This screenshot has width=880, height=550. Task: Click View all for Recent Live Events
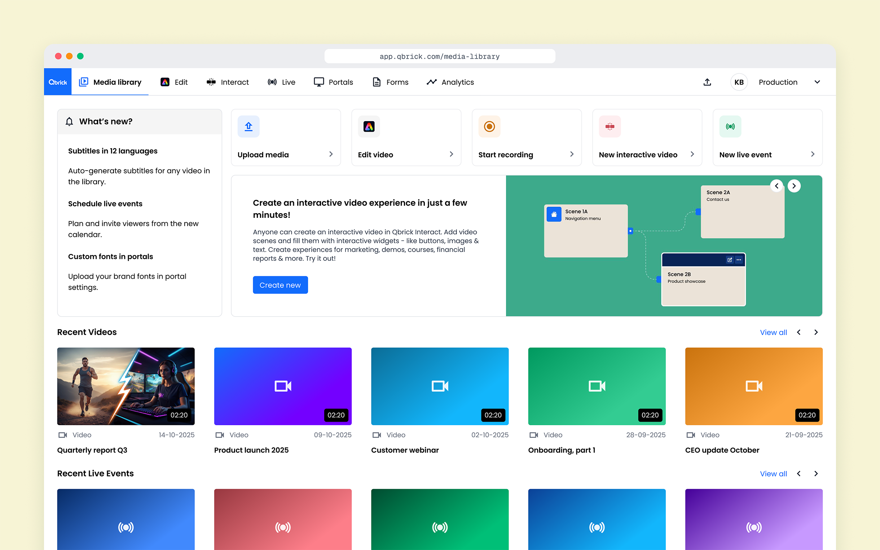click(x=773, y=474)
